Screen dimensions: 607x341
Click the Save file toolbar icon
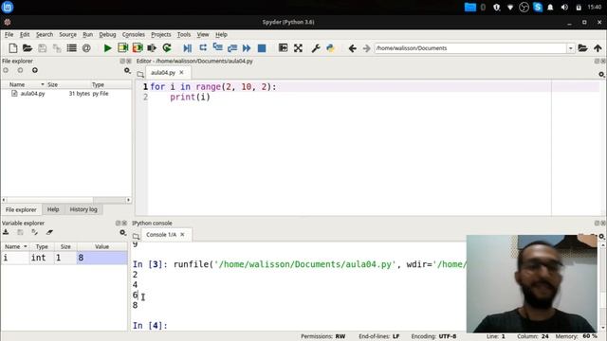[42, 48]
